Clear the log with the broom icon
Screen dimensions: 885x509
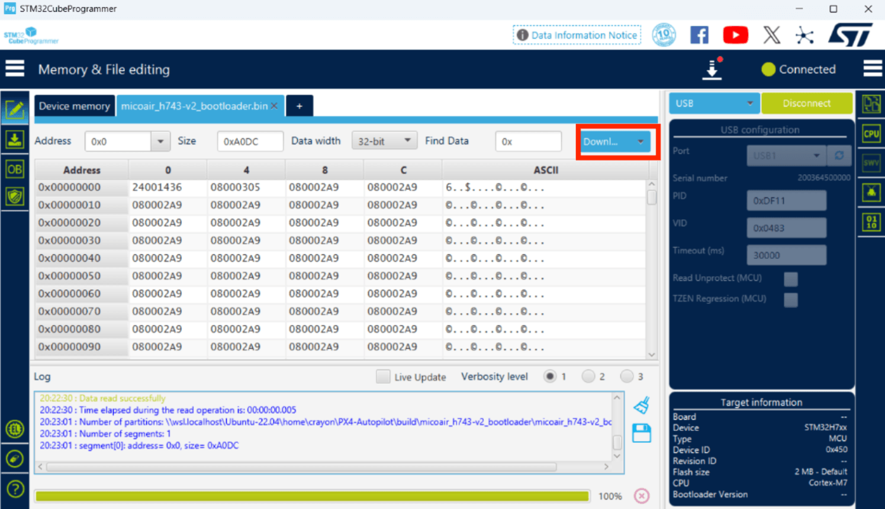point(642,405)
